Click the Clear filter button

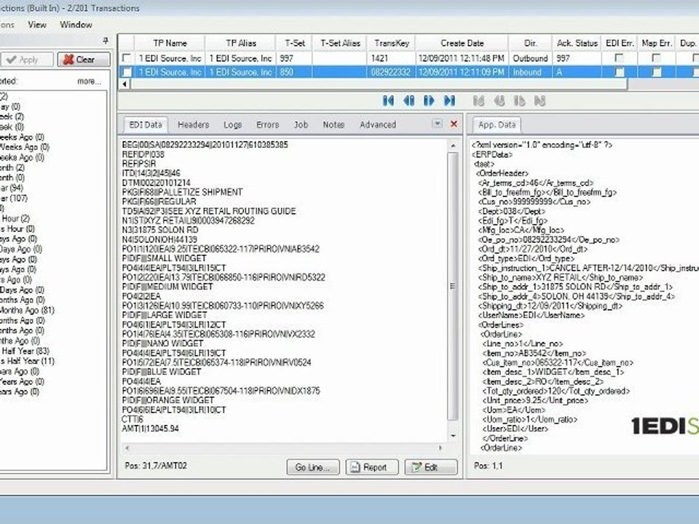tap(83, 59)
